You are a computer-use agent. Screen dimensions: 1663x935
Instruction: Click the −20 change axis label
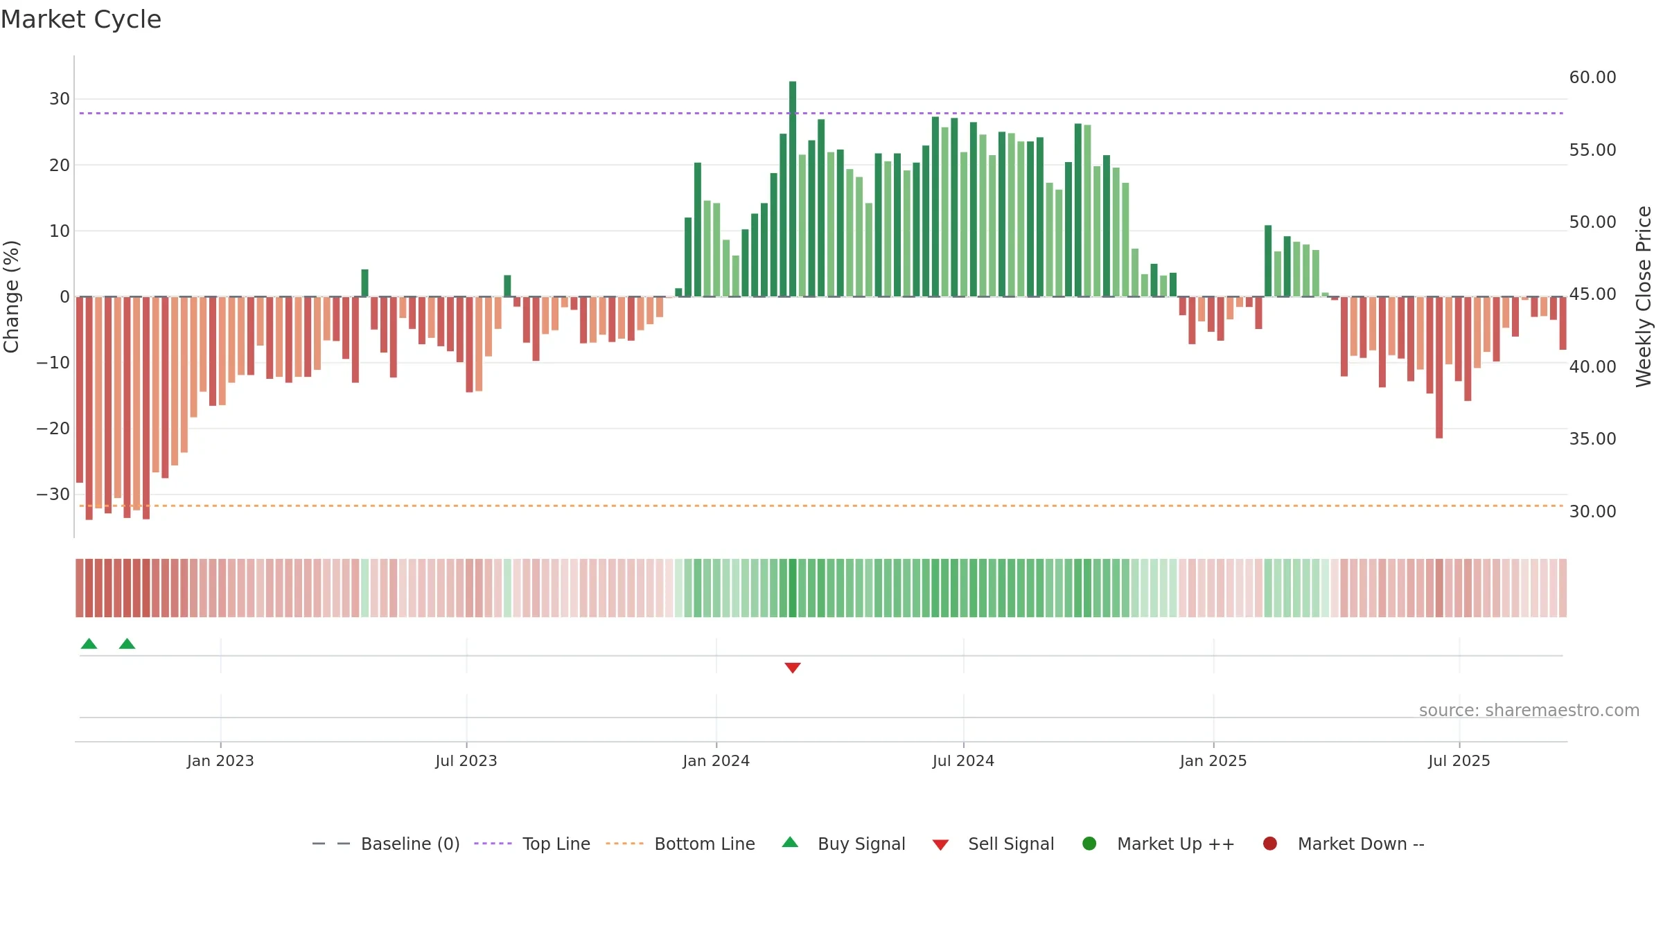(53, 428)
